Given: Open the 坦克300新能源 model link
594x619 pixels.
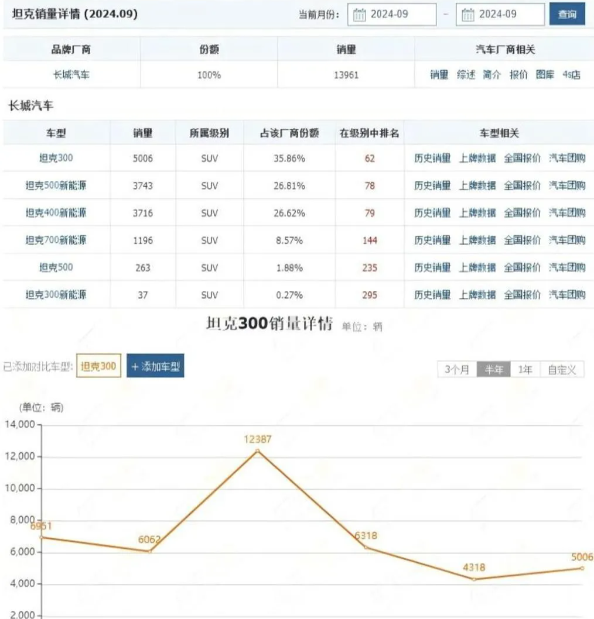Looking at the screenshot, I should pos(56,294).
